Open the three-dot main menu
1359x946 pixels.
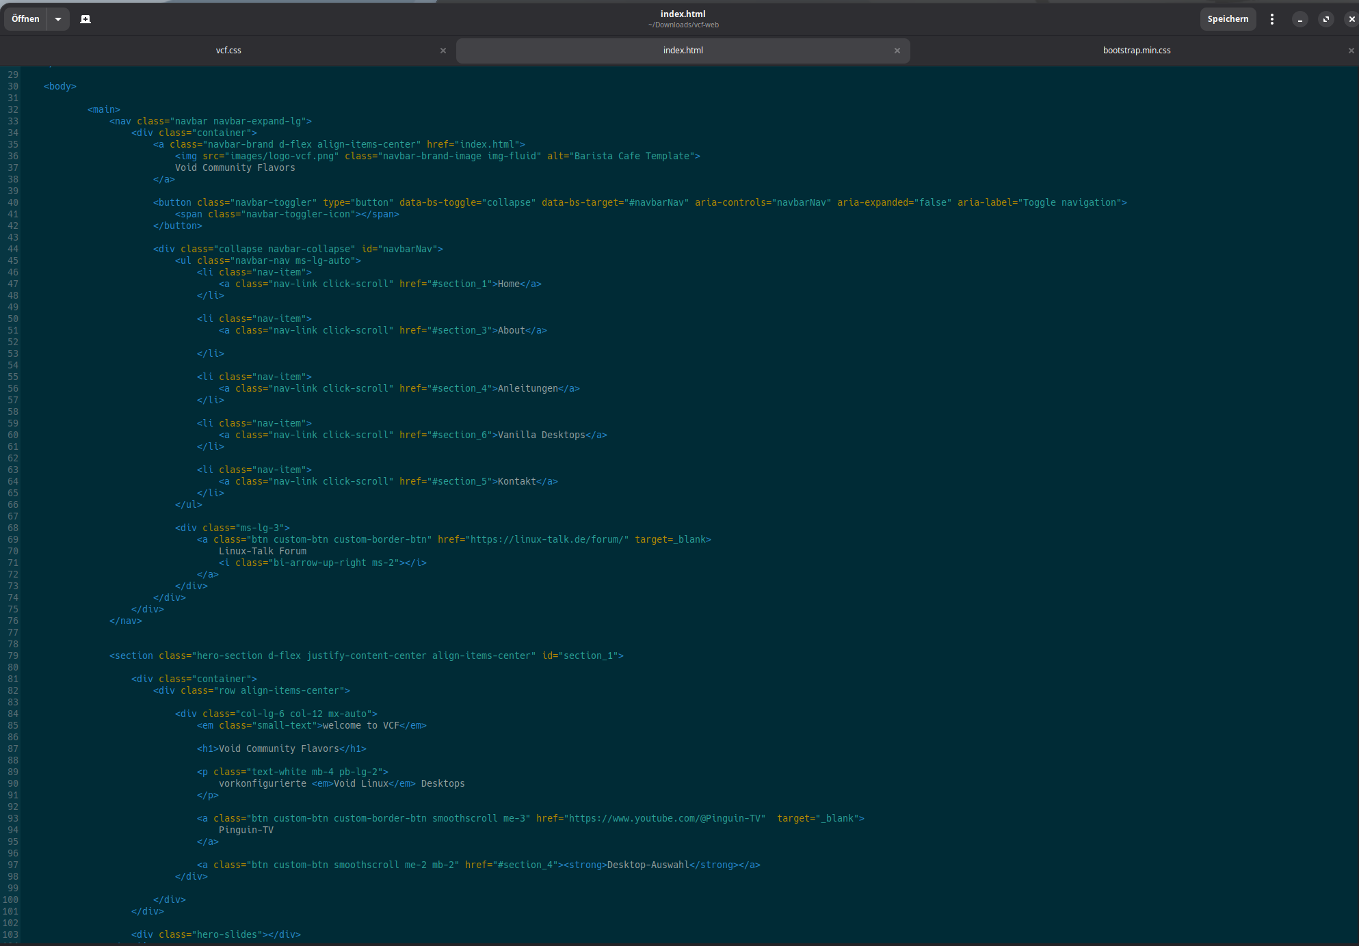1271,19
